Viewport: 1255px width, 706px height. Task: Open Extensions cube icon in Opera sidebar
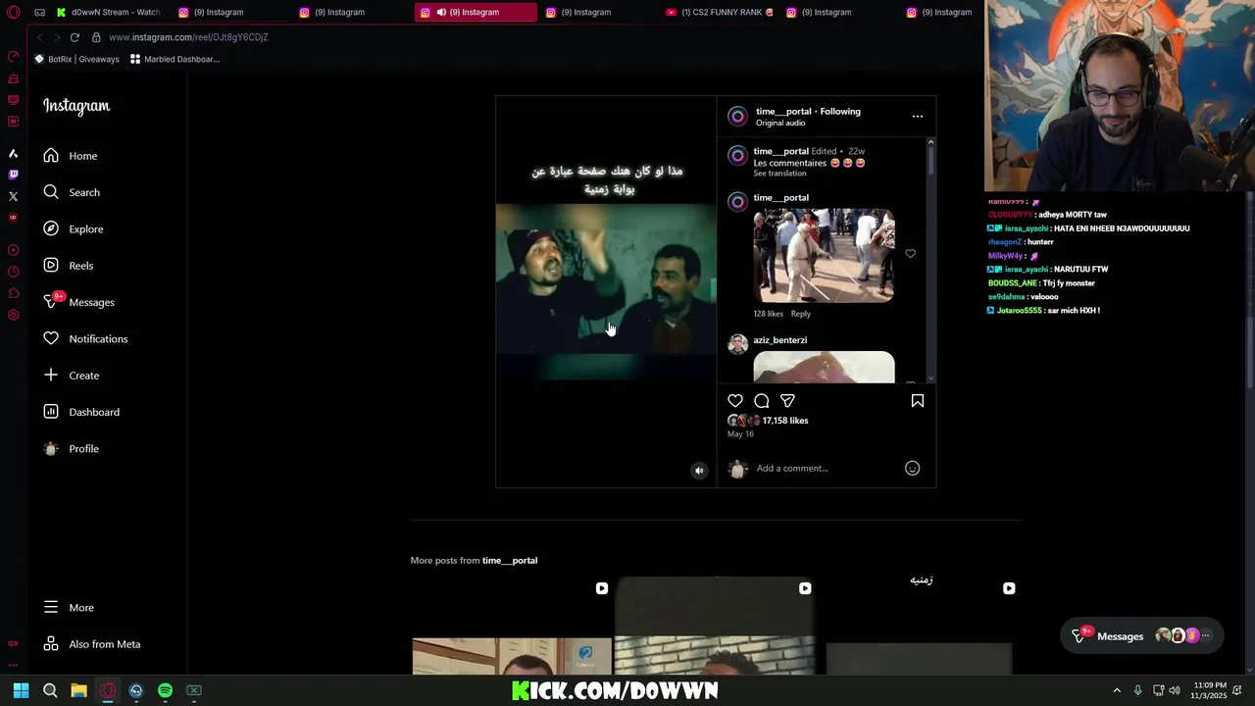(x=13, y=293)
